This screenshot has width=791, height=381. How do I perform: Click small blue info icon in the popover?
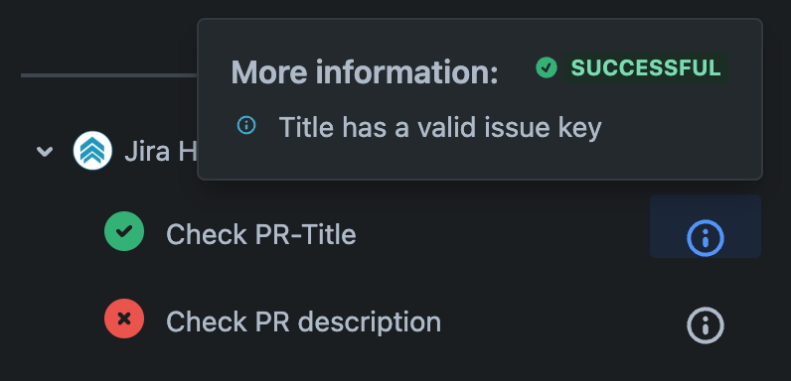click(x=246, y=125)
